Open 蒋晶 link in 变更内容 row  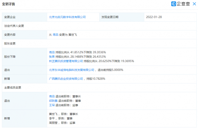click(x=55, y=35)
